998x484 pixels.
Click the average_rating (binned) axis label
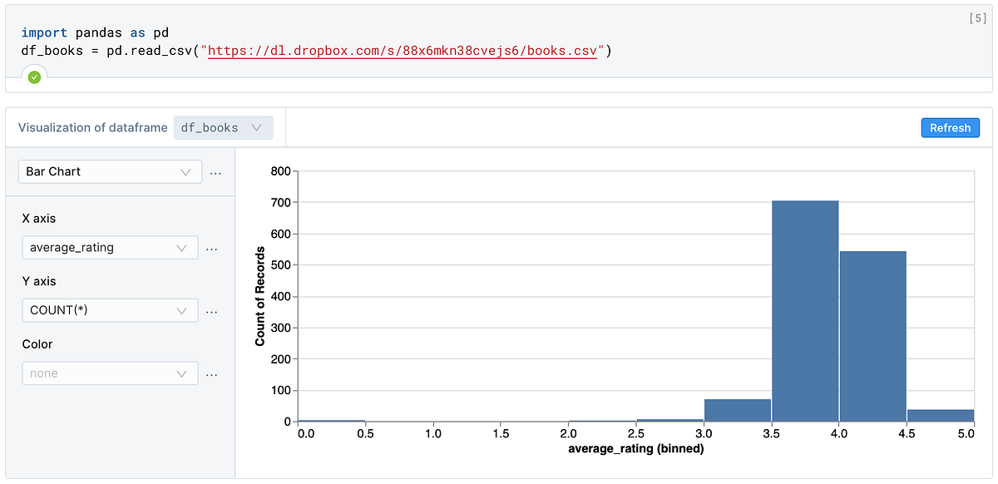click(635, 448)
